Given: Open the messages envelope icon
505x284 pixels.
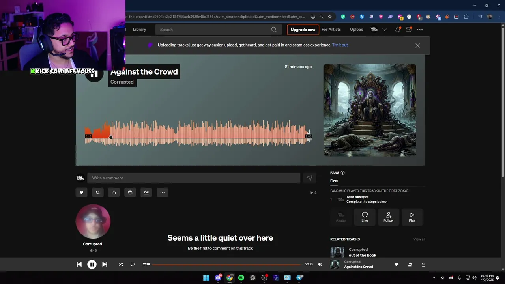Looking at the screenshot, I should pyautogui.click(x=409, y=30).
